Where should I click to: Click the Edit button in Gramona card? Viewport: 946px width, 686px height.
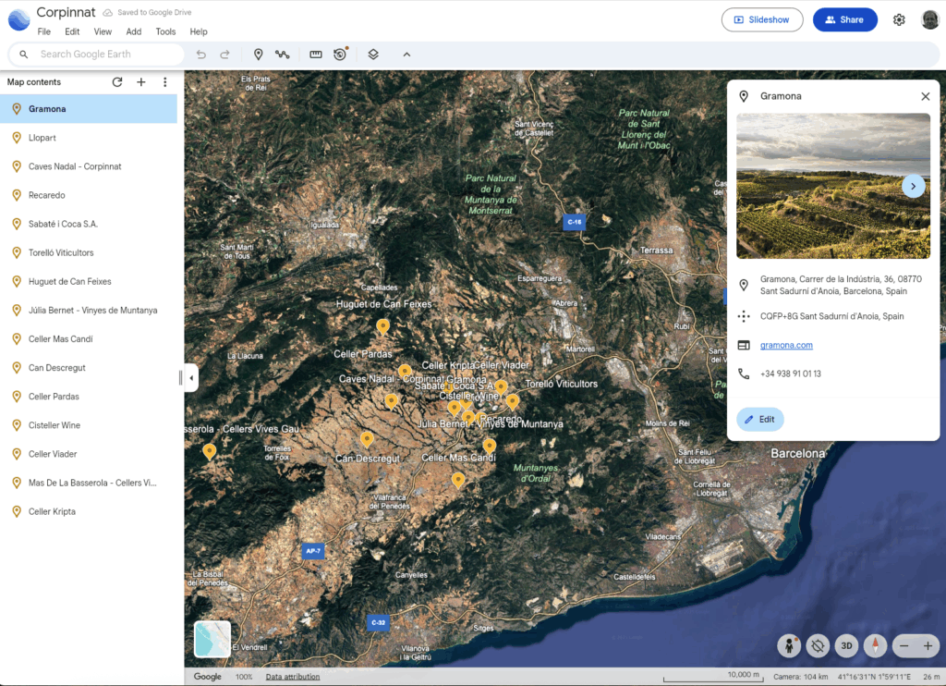[x=760, y=419]
